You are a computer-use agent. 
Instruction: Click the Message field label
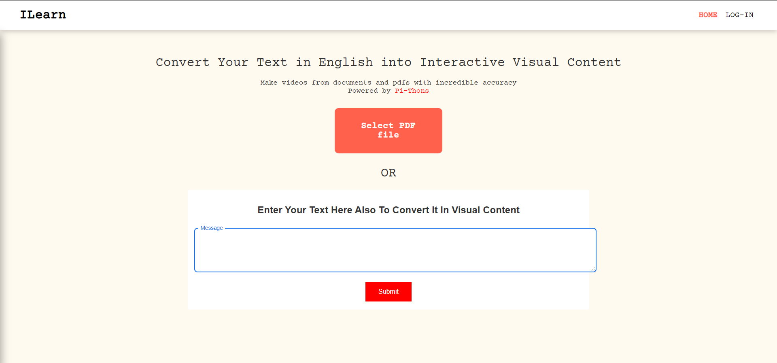212,228
